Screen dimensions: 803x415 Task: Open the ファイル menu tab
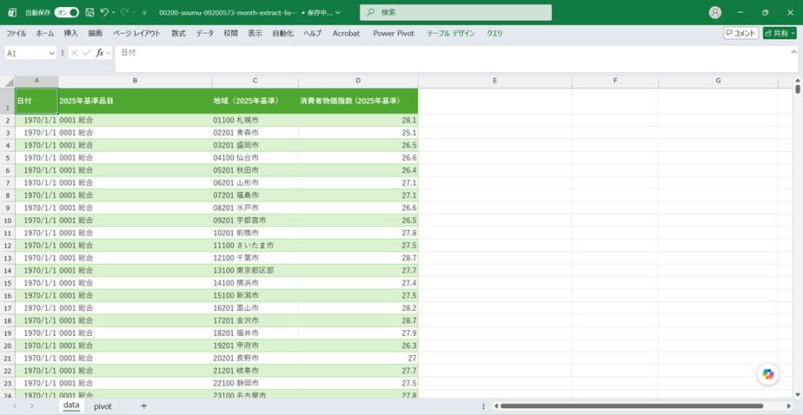pyautogui.click(x=16, y=33)
